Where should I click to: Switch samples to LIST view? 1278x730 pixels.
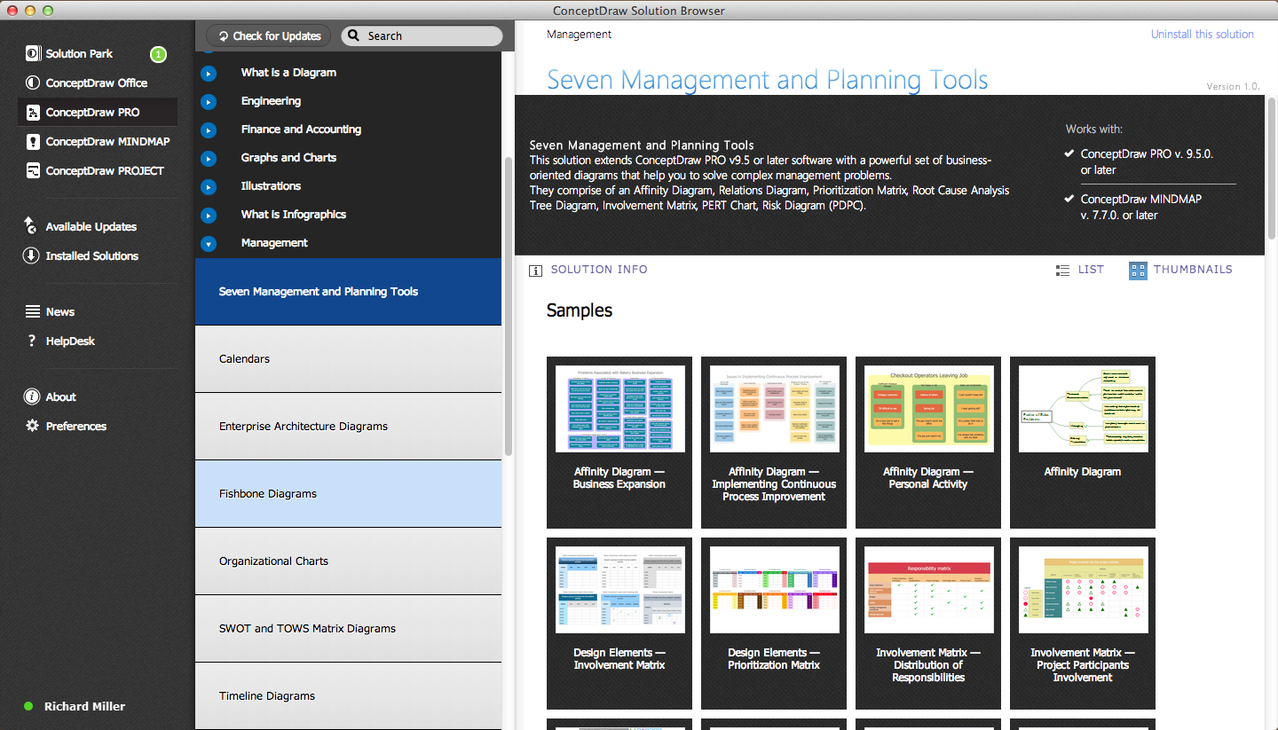[1080, 270]
